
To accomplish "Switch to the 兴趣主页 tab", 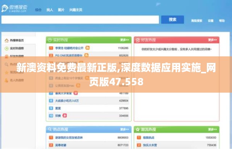I will (x=76, y=10).
